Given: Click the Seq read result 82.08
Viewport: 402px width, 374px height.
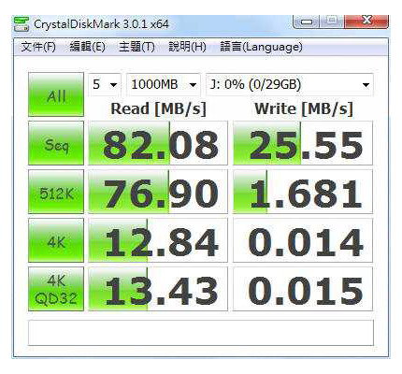Looking at the screenshot, I should [158, 143].
